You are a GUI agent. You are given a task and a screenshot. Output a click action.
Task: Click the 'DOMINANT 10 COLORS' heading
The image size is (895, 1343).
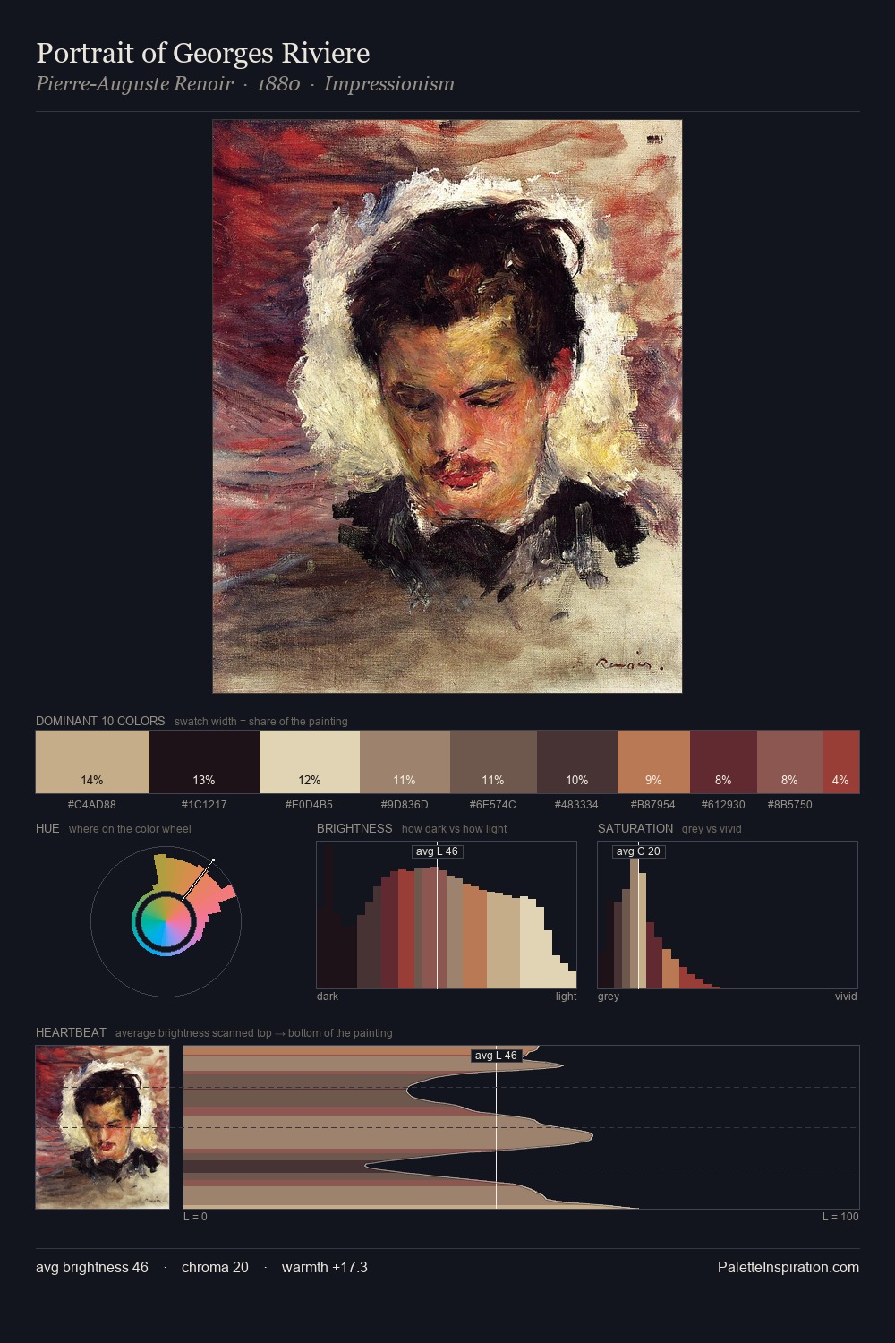tap(100, 721)
